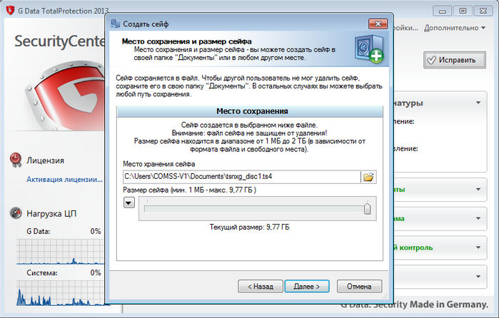Close the Создать сейф dialog

point(378,24)
